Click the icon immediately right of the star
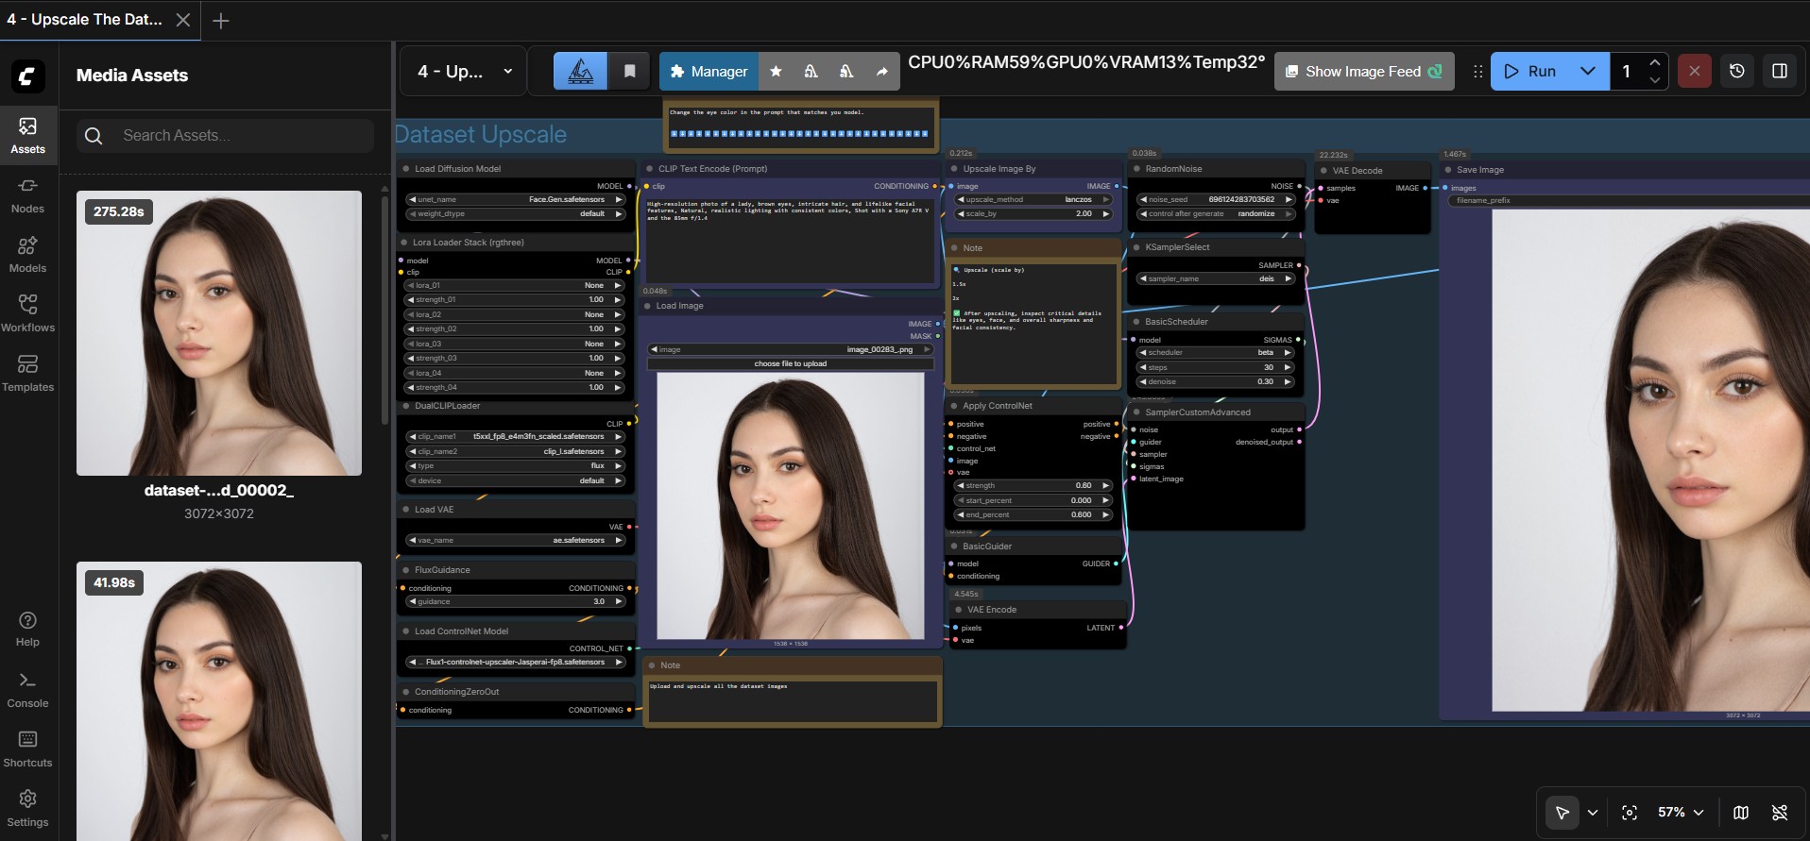This screenshot has width=1810, height=841. pos(811,72)
